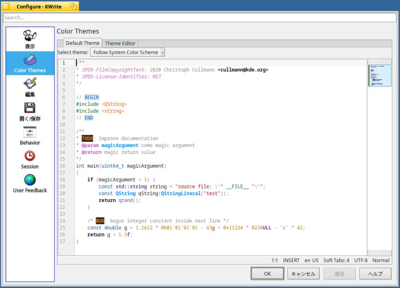Click <string> include on line 8
This screenshot has height=288, width=400.
(113, 111)
